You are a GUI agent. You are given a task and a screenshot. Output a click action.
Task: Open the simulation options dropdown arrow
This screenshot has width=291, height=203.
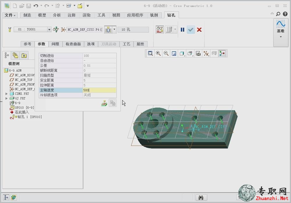coord(175,29)
